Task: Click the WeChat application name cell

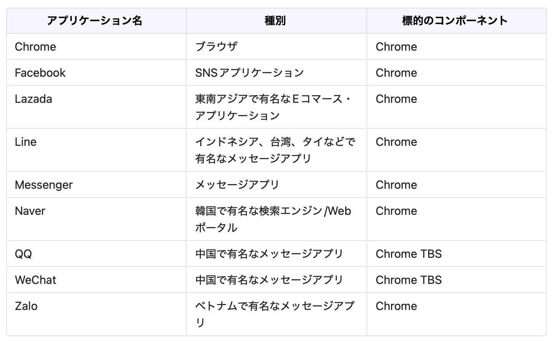Action: pos(35,280)
